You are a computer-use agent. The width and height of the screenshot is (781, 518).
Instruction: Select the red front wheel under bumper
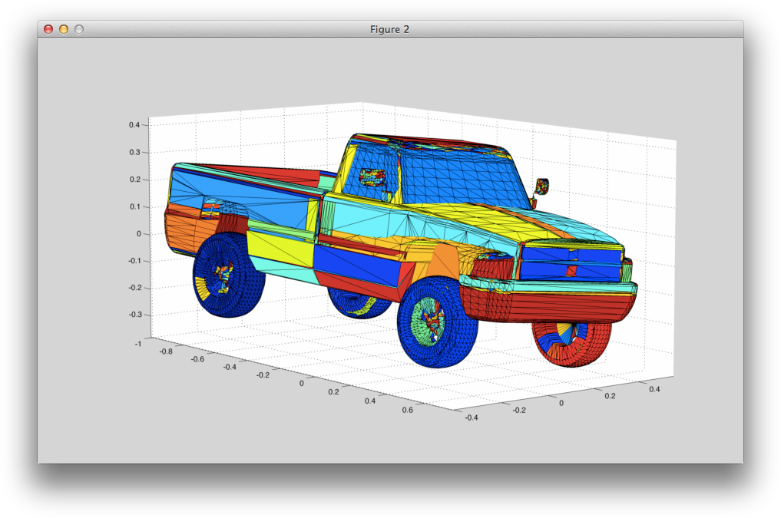[571, 341]
